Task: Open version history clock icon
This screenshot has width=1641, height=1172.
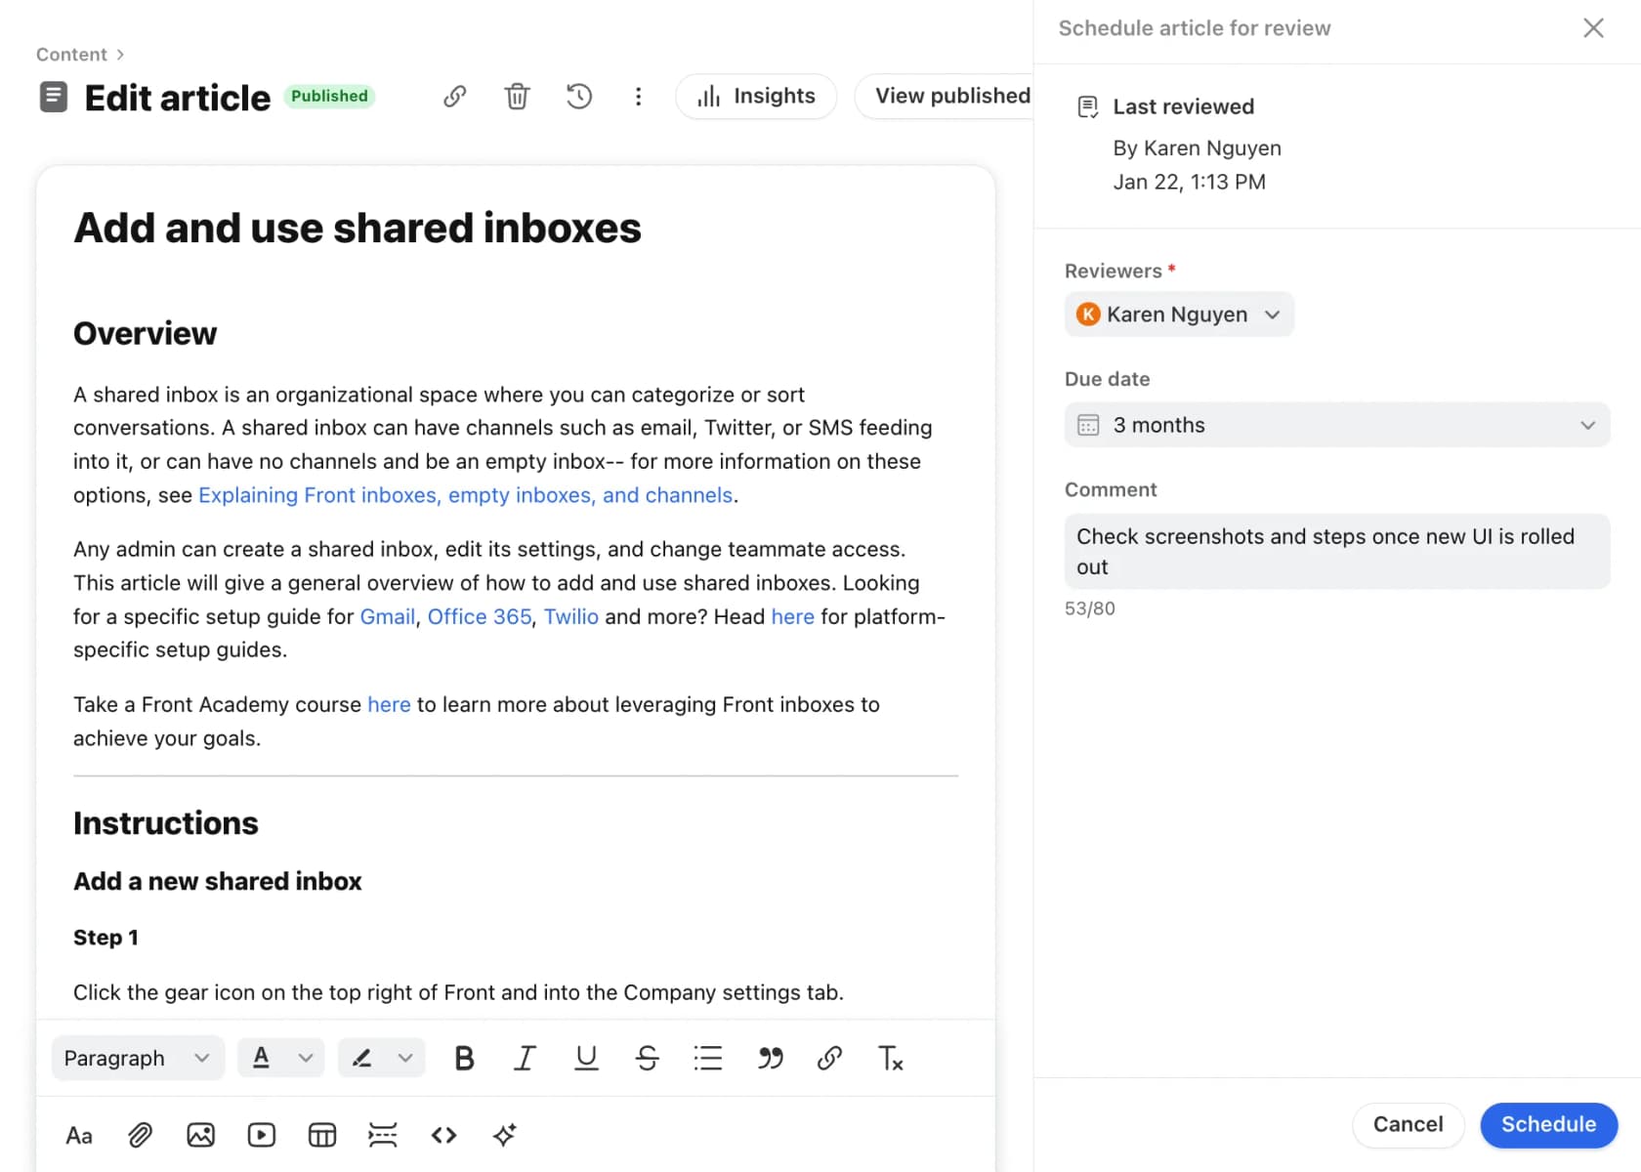Action: pyautogui.click(x=579, y=96)
